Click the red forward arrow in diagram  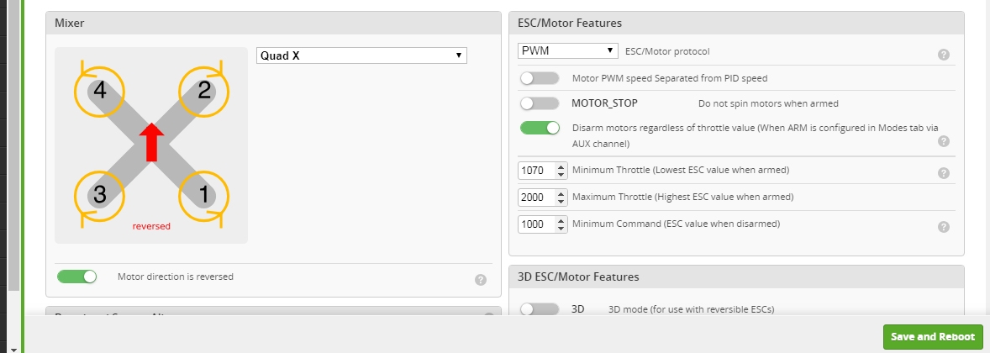tap(151, 141)
